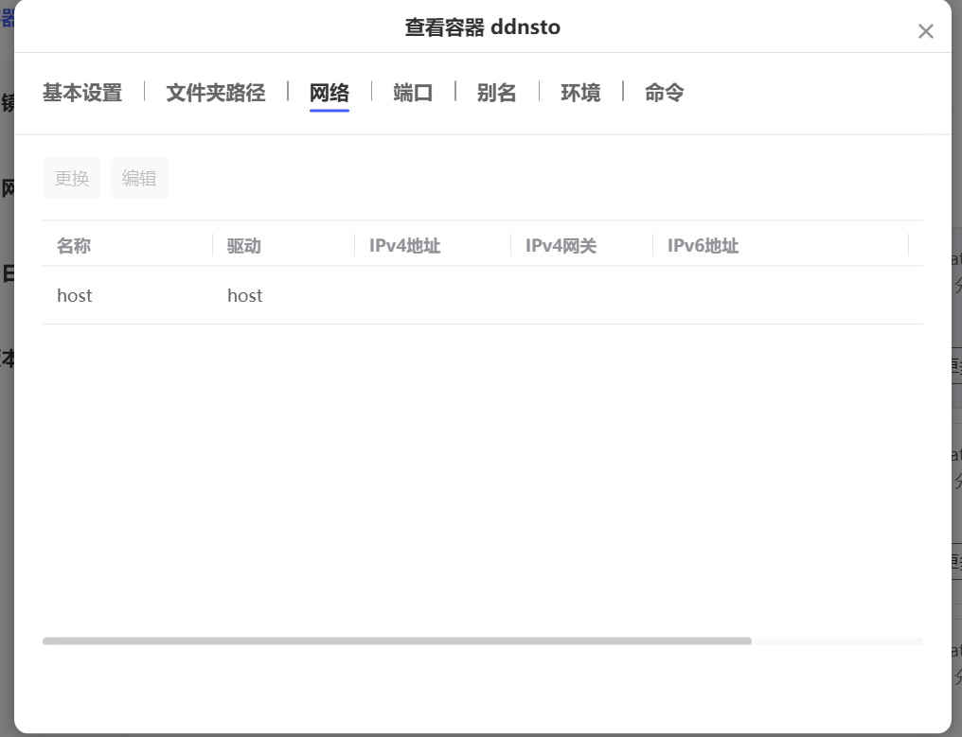Image resolution: width=962 pixels, height=737 pixels.
Task: Click the IPv4地址 column header
Action: [x=405, y=246]
